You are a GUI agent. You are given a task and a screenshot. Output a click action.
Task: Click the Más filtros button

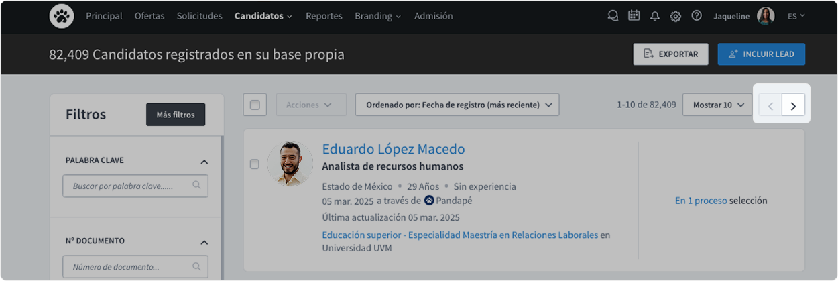176,115
